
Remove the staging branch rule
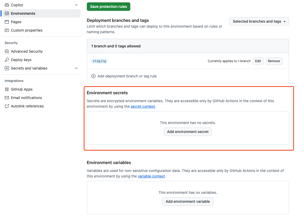click(x=274, y=61)
